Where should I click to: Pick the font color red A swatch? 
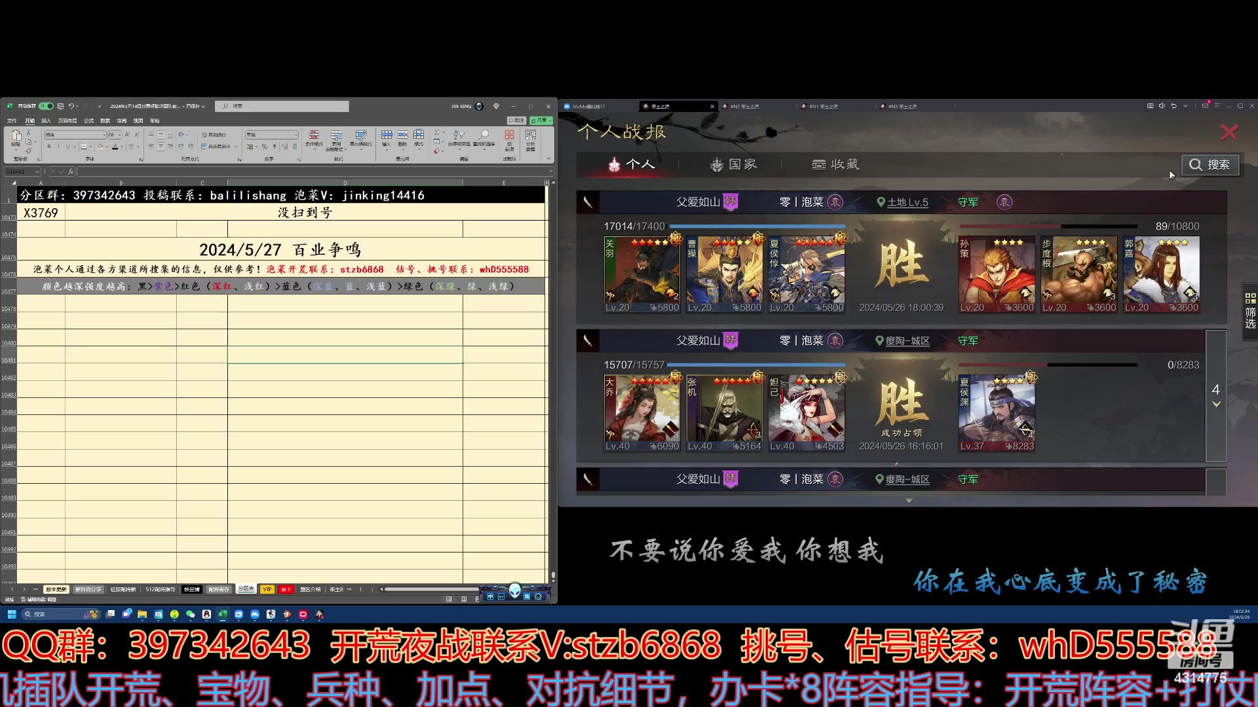(115, 147)
